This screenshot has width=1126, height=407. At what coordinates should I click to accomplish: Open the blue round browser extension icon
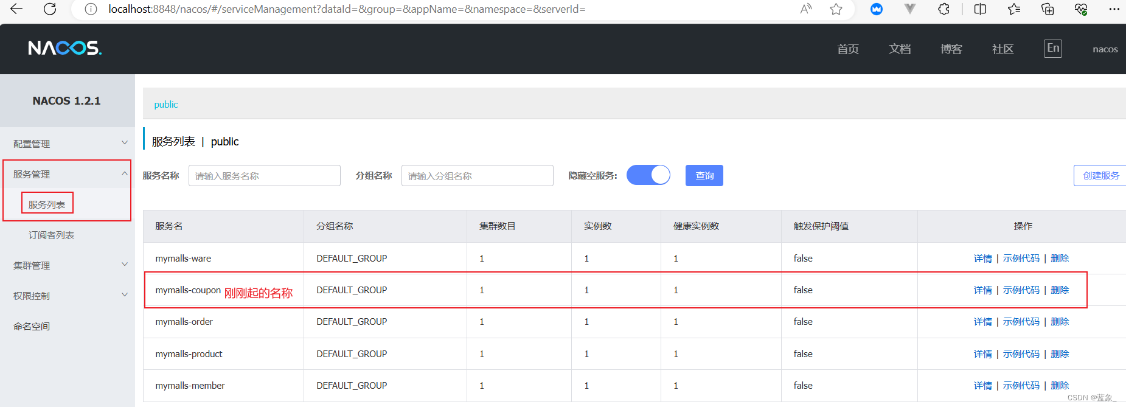pos(877,9)
